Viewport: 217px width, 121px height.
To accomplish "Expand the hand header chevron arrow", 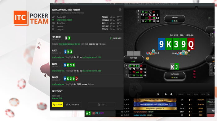I will (x=120, y=10).
